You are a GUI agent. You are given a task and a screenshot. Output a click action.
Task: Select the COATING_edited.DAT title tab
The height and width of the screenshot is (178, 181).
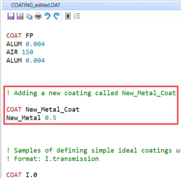[x=35, y=5]
